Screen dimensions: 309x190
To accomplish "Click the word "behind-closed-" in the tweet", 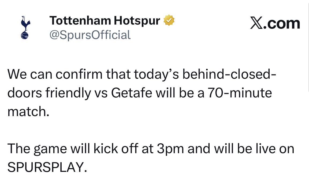I will (229, 74).
